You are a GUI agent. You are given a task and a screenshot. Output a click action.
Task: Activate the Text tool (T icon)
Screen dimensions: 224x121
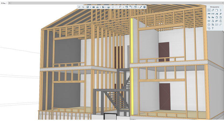[x=213, y=28]
